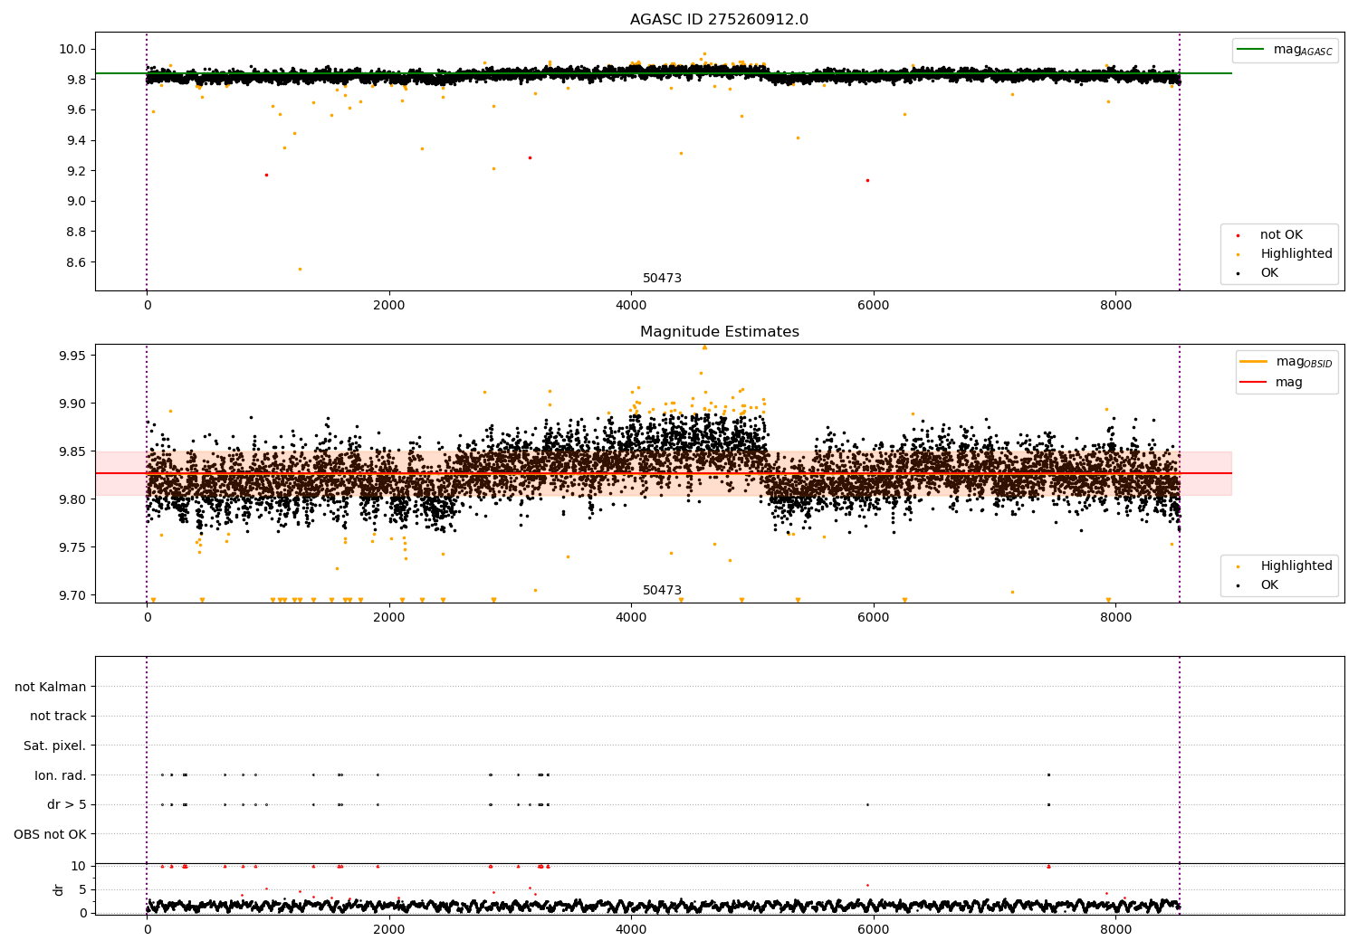Click 'Highlighted' legend entry in the middle plot

pos(1283,566)
